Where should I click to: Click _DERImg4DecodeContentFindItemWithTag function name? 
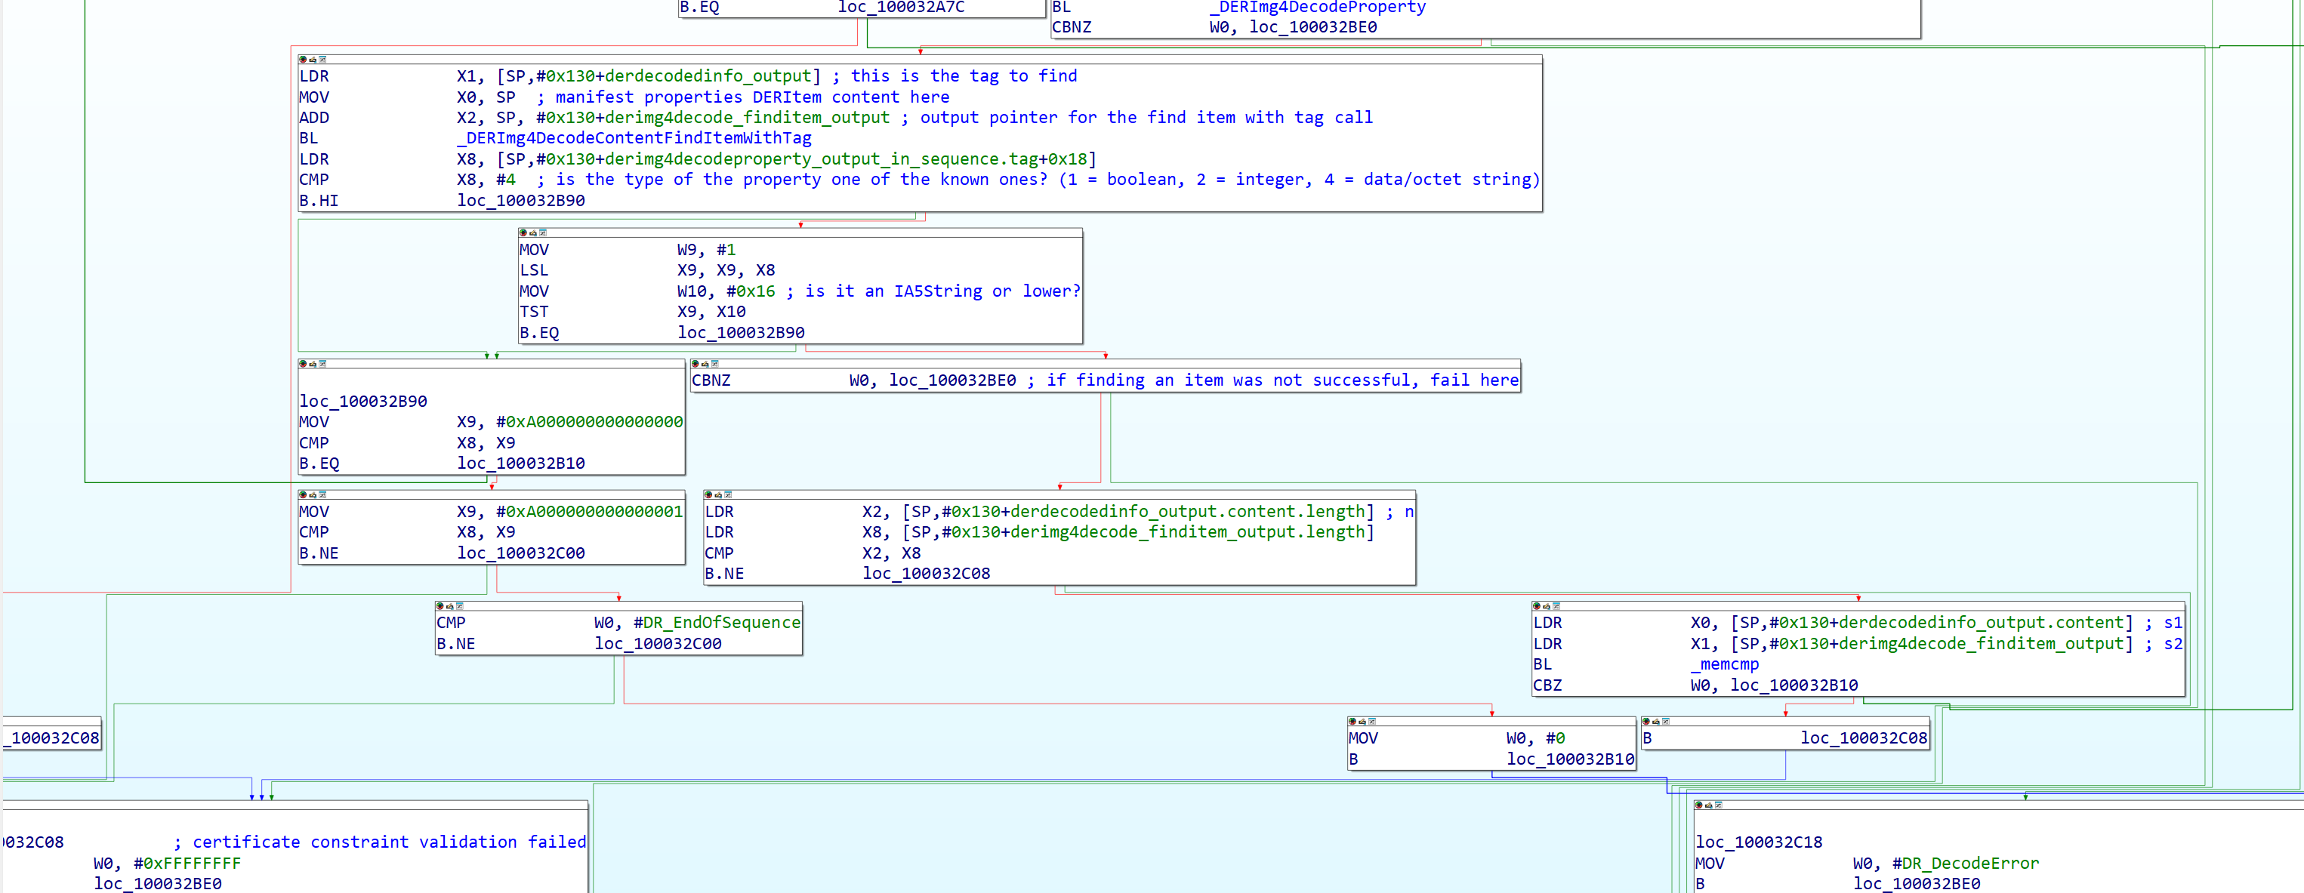tap(634, 137)
